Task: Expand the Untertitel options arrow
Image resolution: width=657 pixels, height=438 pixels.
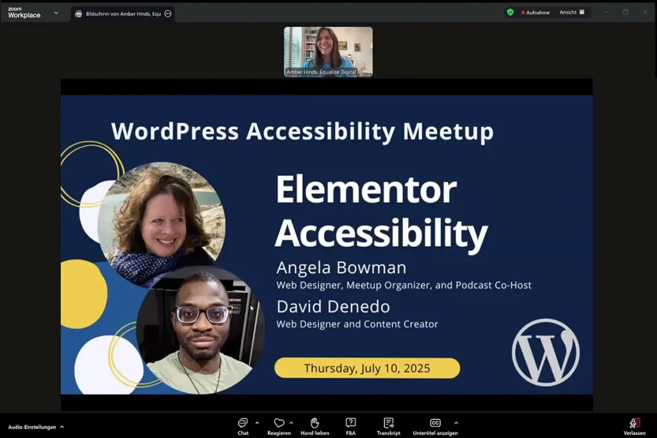Action: (x=456, y=423)
